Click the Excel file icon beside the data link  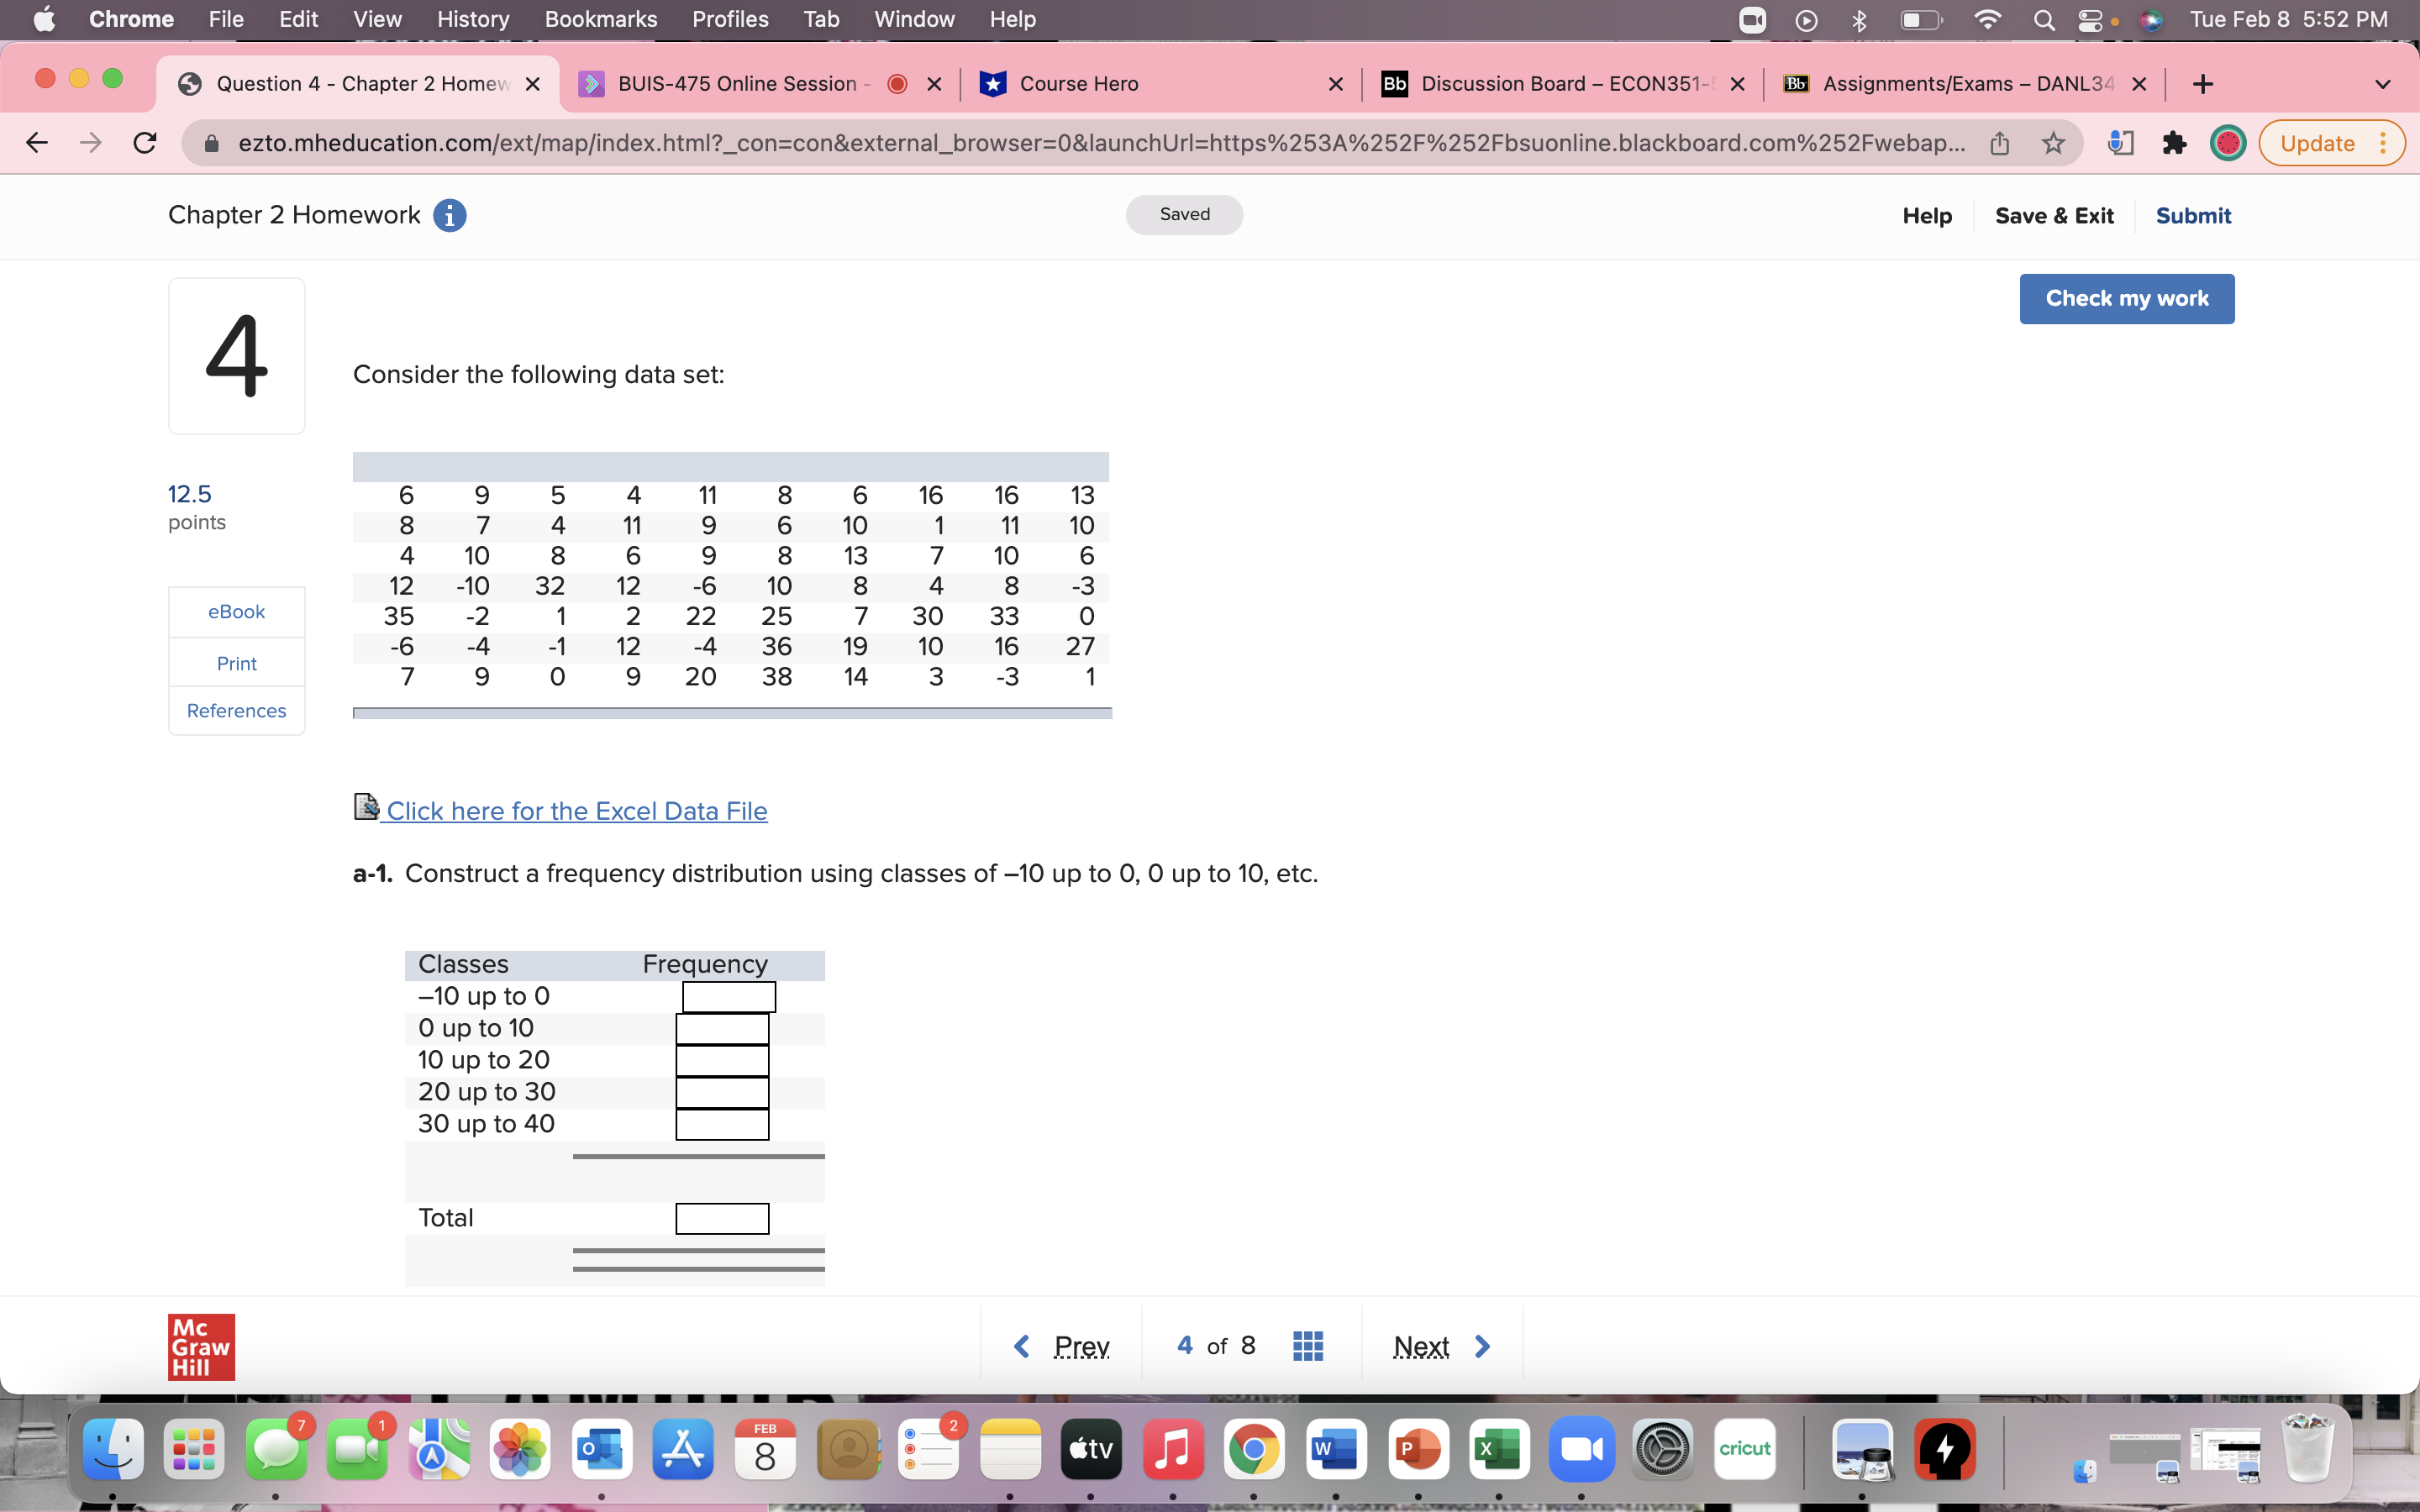(x=366, y=807)
